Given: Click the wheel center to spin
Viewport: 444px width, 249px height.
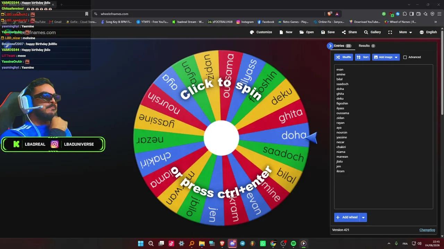Looking at the screenshot, I should click(x=221, y=138).
